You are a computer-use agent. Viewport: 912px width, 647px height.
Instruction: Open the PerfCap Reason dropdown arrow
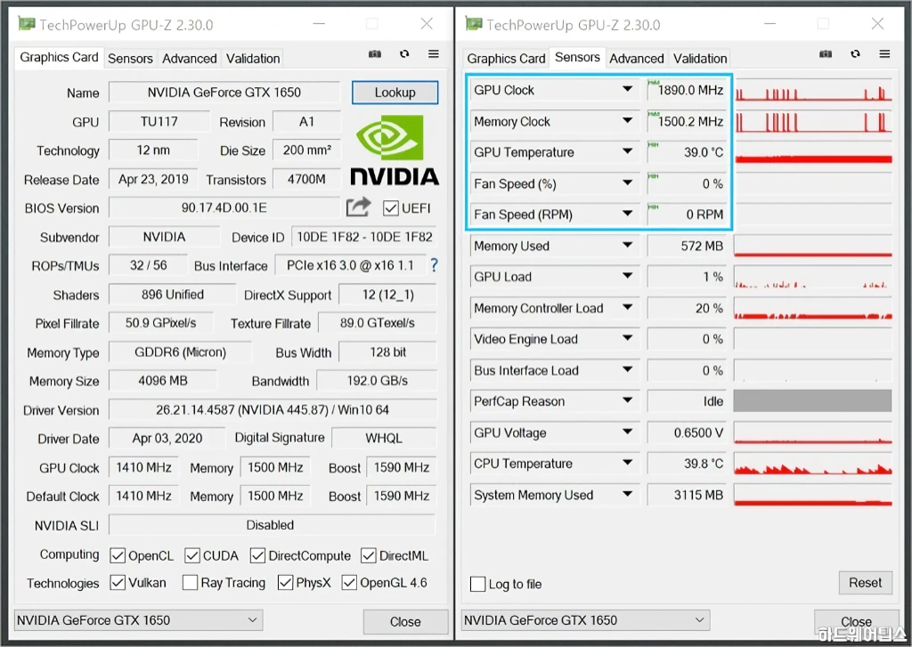coord(627,400)
